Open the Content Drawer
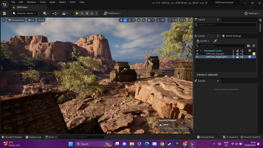The image size is (263, 148). pos(12,137)
